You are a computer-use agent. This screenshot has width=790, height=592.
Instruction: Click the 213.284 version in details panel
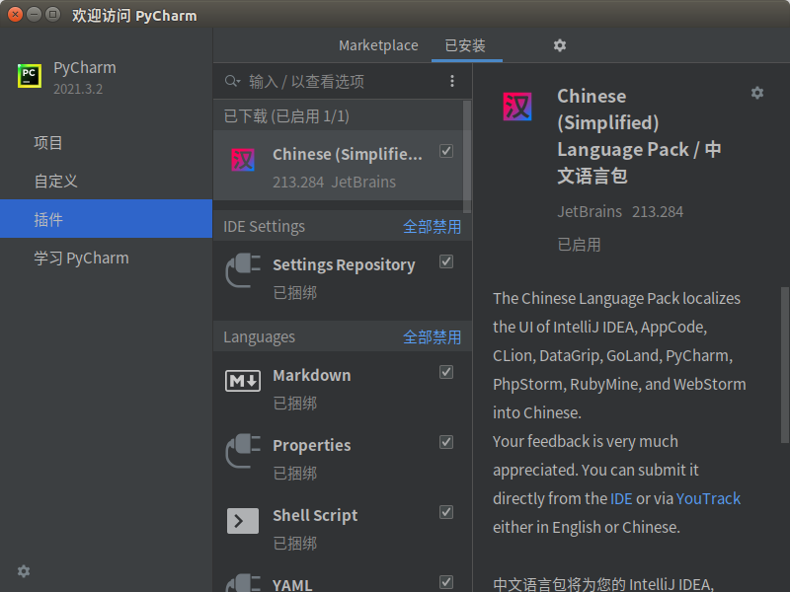point(658,211)
